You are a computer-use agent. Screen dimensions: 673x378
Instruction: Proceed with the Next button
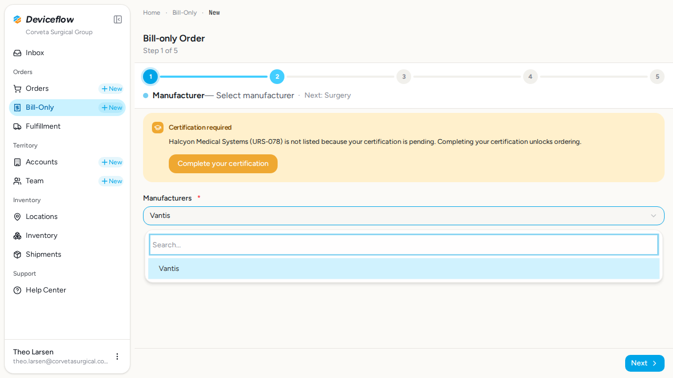point(645,363)
